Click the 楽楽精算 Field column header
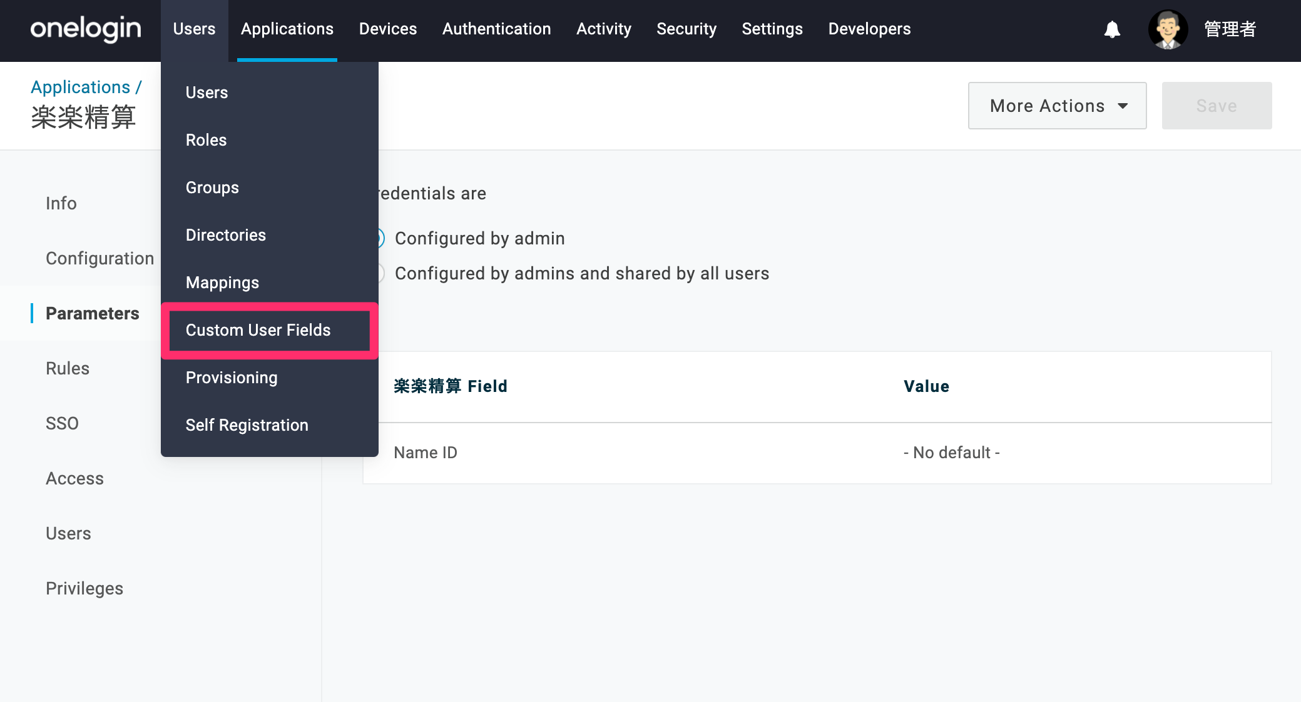This screenshot has width=1301, height=702. tap(451, 386)
